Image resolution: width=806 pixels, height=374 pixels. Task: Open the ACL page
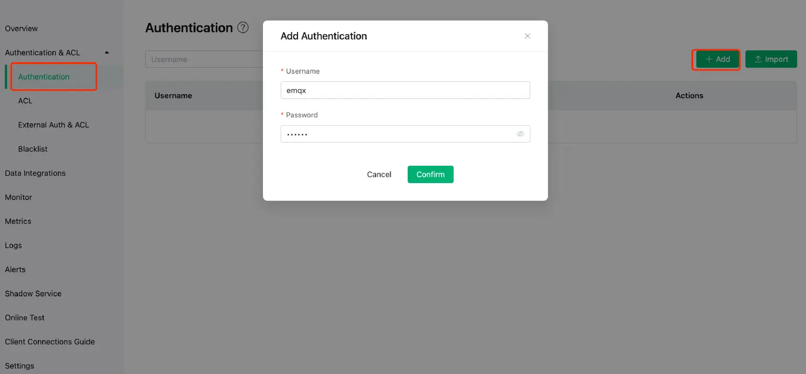coord(25,101)
